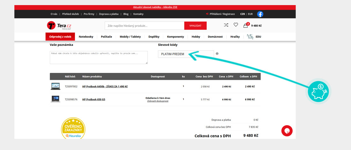Open the product comparison shuffle icon
This screenshot has width=351, height=150.
(x=226, y=25)
